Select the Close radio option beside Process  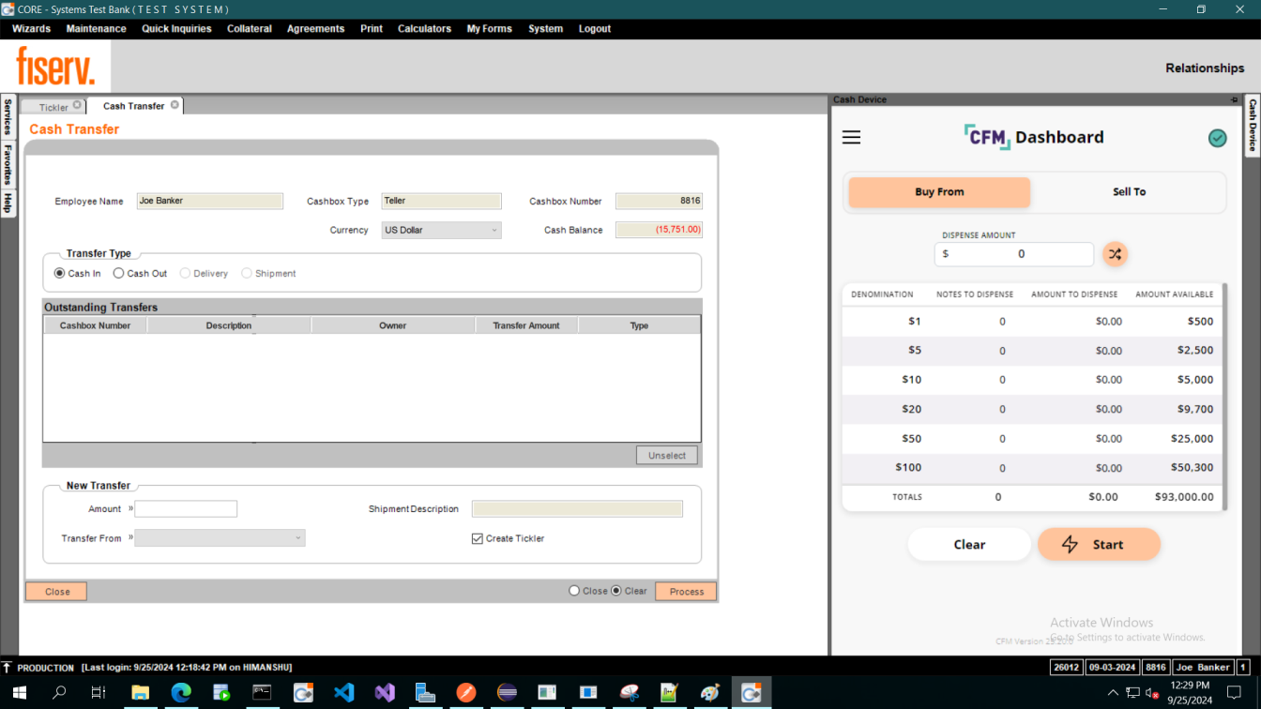574,591
